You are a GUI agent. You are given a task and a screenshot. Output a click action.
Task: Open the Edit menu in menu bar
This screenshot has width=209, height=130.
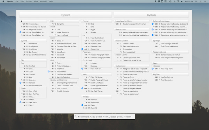(22, 1)
